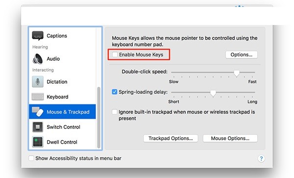Click the Double-click speed slider track
294x178 pixels.
213,72
